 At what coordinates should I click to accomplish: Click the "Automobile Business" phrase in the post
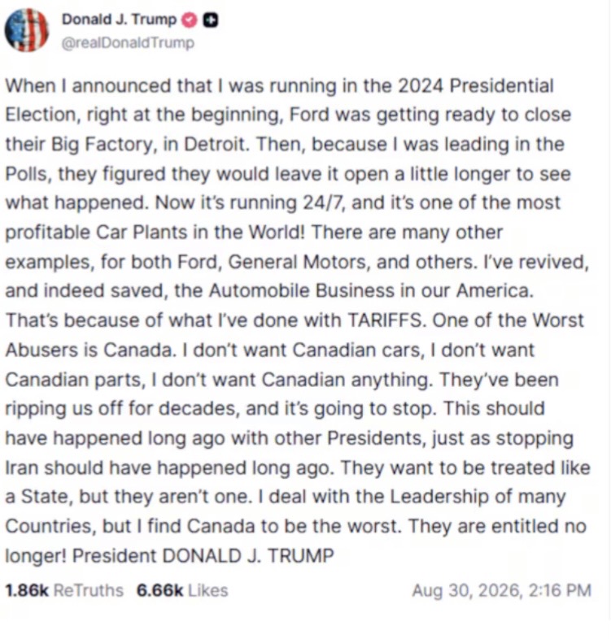coord(302,291)
